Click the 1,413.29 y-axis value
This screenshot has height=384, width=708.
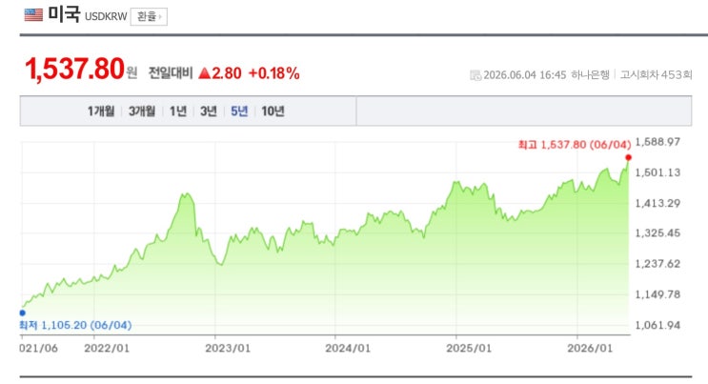tap(657, 203)
